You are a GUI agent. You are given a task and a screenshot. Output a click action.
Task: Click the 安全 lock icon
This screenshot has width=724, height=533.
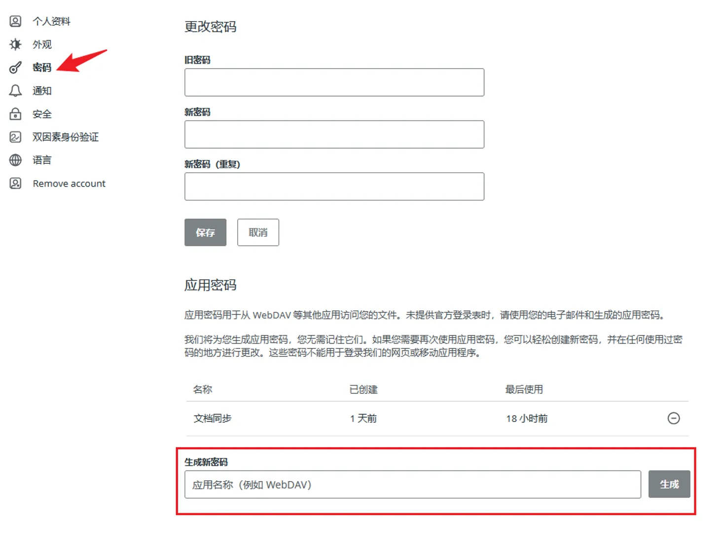click(15, 114)
